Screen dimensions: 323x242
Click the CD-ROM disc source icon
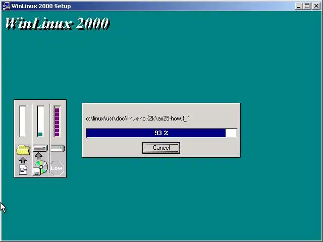click(40, 168)
